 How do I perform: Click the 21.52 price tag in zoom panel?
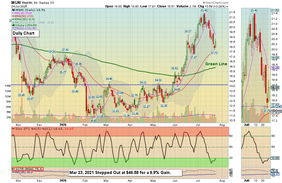pos(275,10)
